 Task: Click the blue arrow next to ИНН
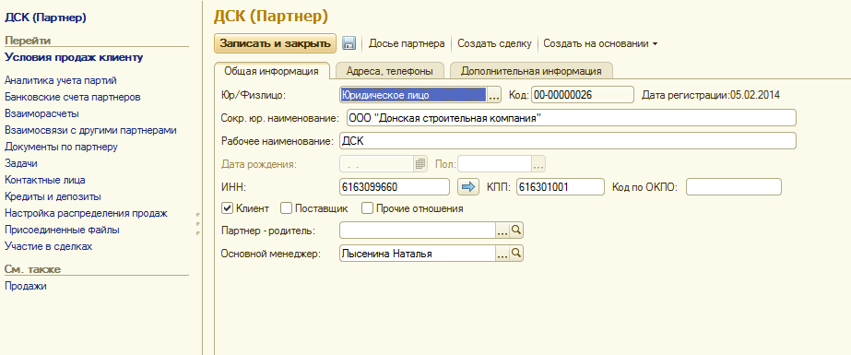click(x=467, y=187)
